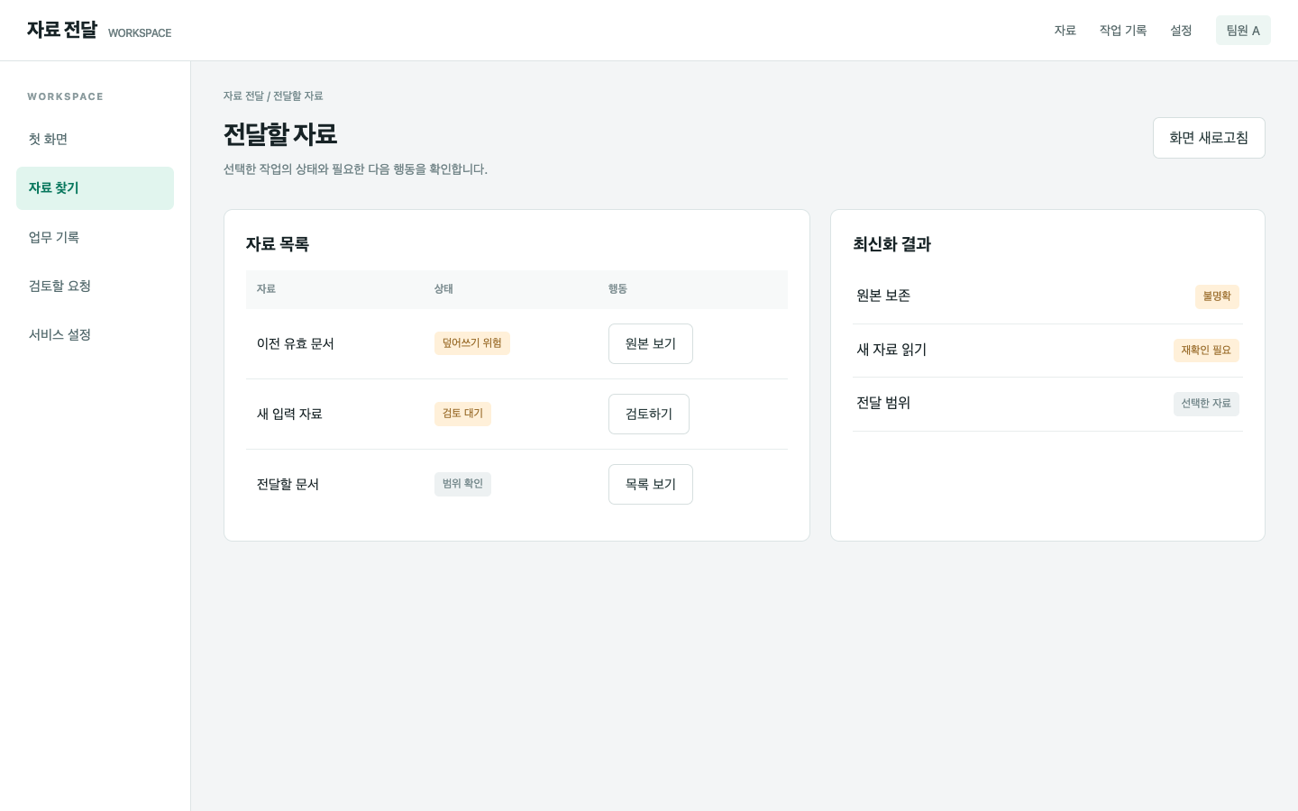Click the 화면 새로고침 button
This screenshot has width=1298, height=811.
1209,138
